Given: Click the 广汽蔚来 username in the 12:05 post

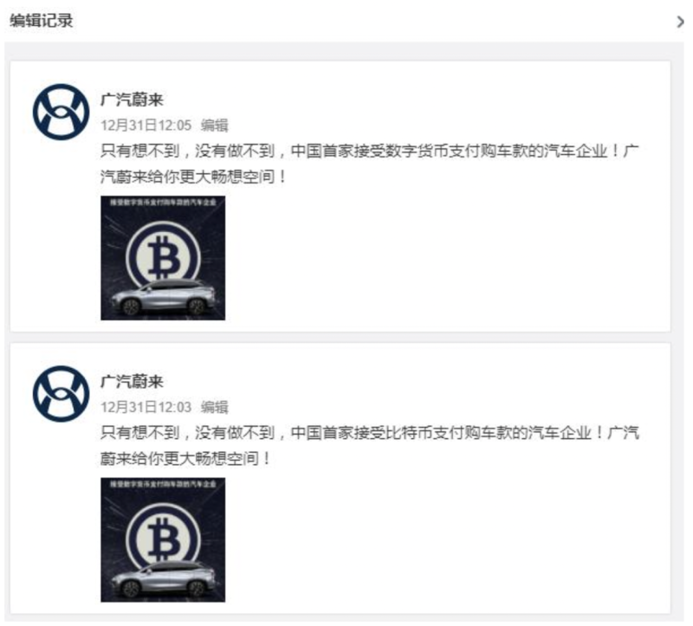Looking at the screenshot, I should coord(132,100).
